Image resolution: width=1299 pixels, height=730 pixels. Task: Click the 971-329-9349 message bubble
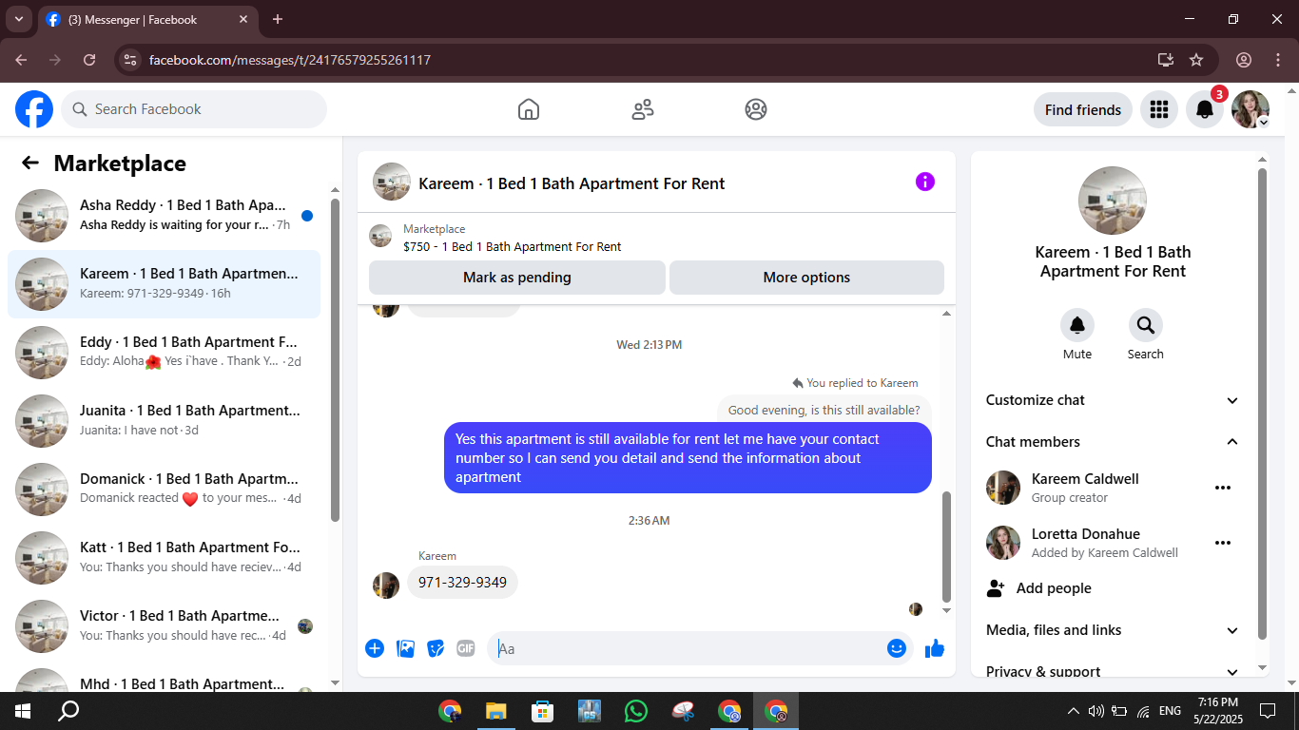[x=462, y=583]
